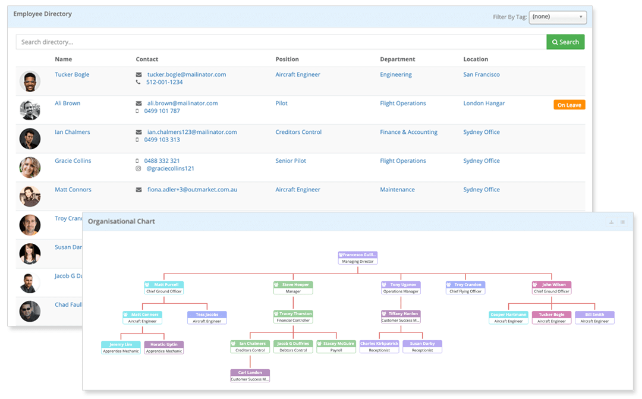The image size is (642, 399).
Task: Click group icon on John Wilson node
Action: point(535,285)
